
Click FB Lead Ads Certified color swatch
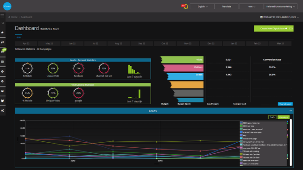click(x=241, y=154)
